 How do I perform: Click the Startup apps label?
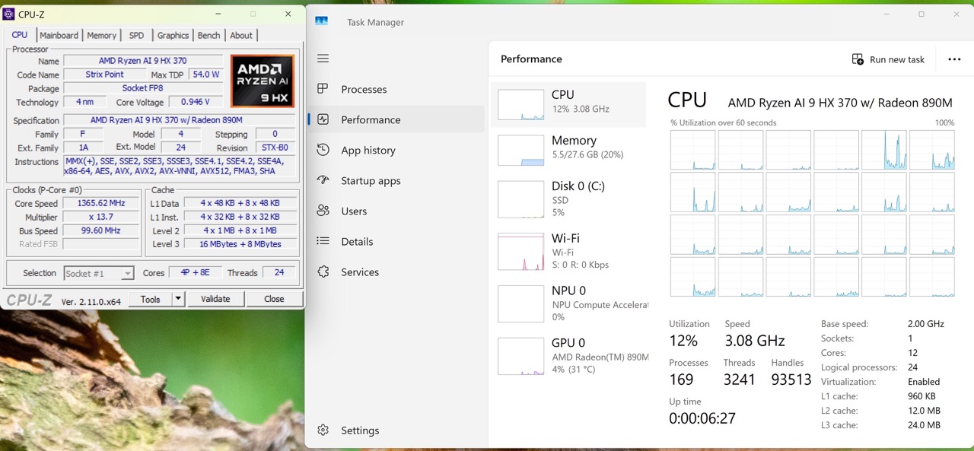click(371, 180)
